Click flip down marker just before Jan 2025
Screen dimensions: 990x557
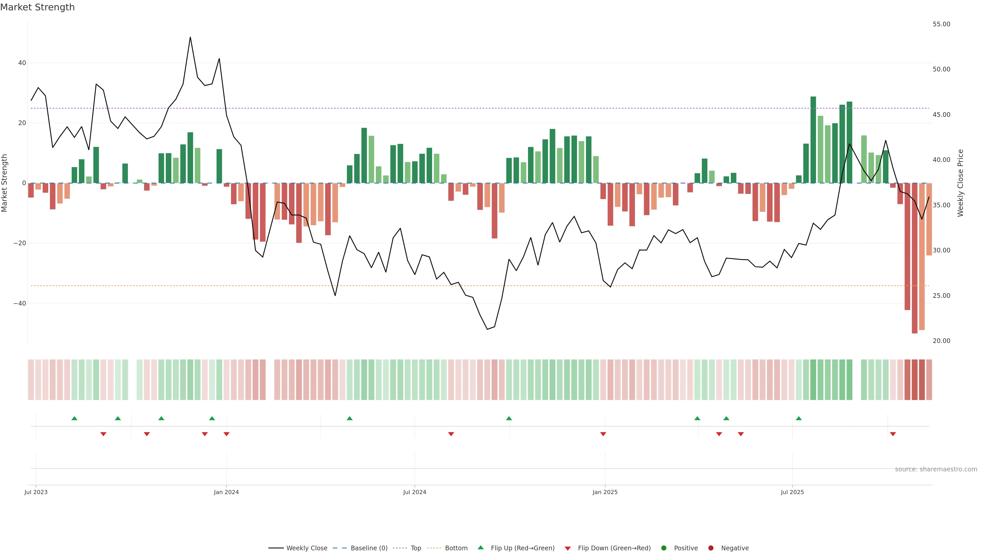(603, 434)
